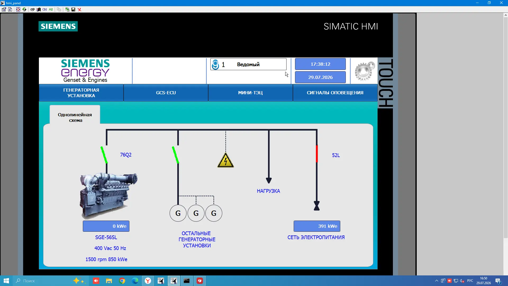
Task: Click the high-voltage warning triangle icon
Action: 226,160
